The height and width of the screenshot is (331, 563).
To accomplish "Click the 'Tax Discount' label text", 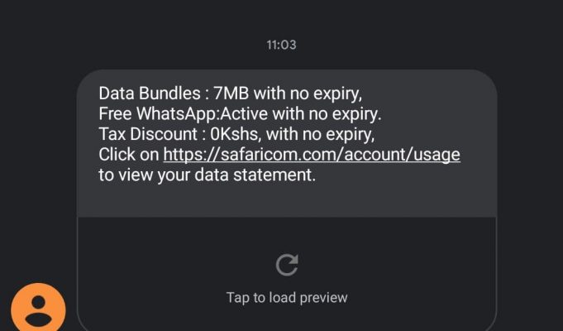I will (x=148, y=134).
